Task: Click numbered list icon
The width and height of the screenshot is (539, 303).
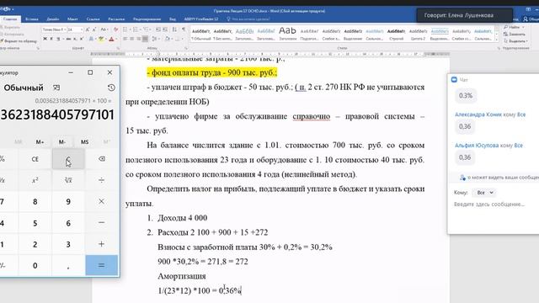Action: [x=136, y=29]
